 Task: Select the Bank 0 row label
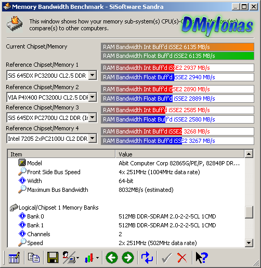click(x=35, y=216)
